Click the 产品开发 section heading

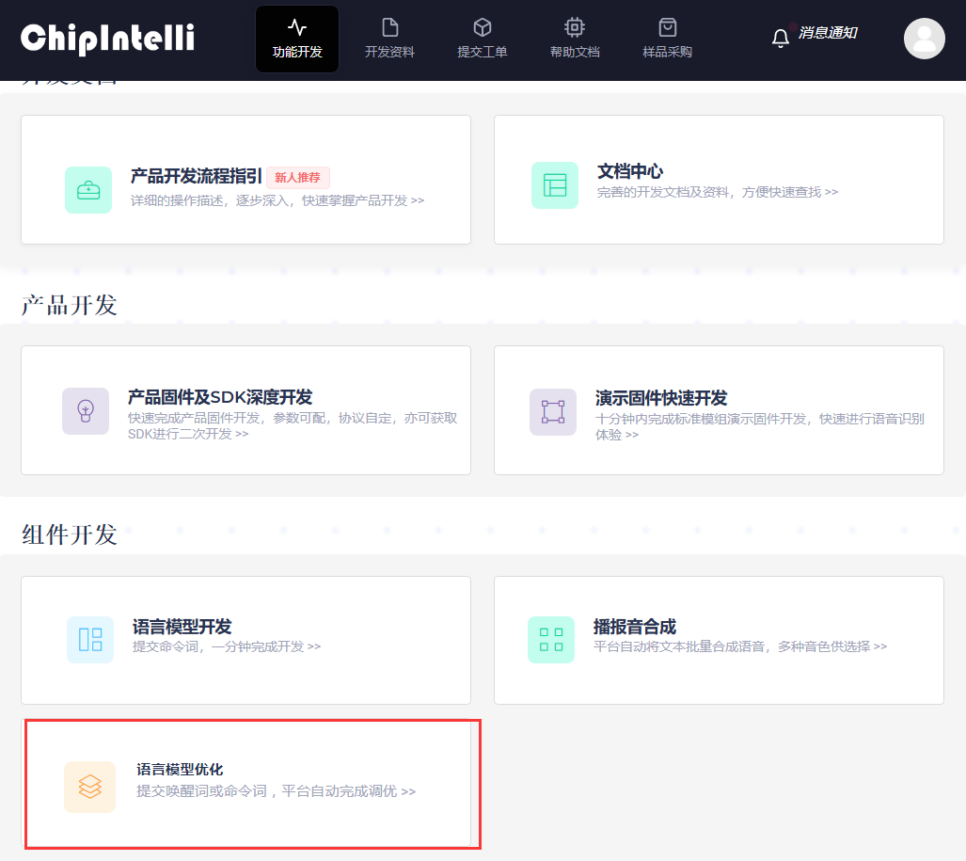pyautogui.click(x=70, y=305)
